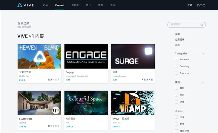Click the search magnifier icon

point(202,25)
